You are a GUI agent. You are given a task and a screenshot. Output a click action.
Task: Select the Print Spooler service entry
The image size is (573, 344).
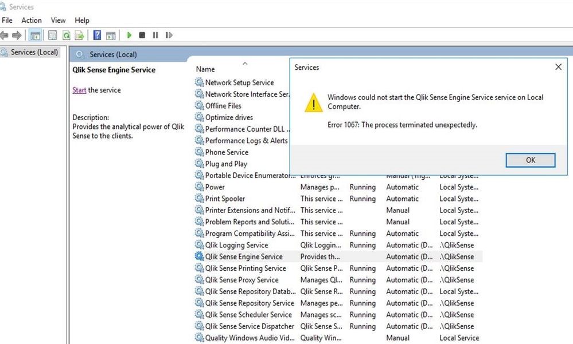click(x=224, y=199)
